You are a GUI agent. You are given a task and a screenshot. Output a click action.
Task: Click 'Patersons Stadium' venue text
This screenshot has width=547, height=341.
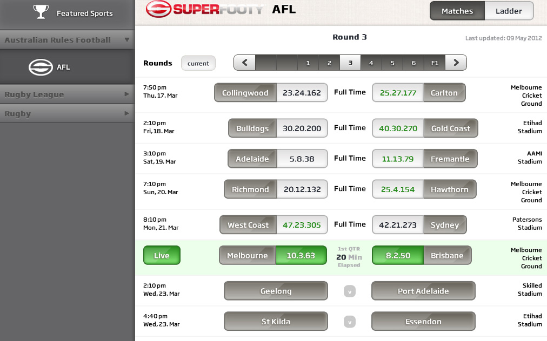tap(527, 223)
